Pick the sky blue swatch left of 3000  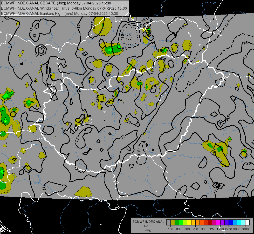pos(235,223)
